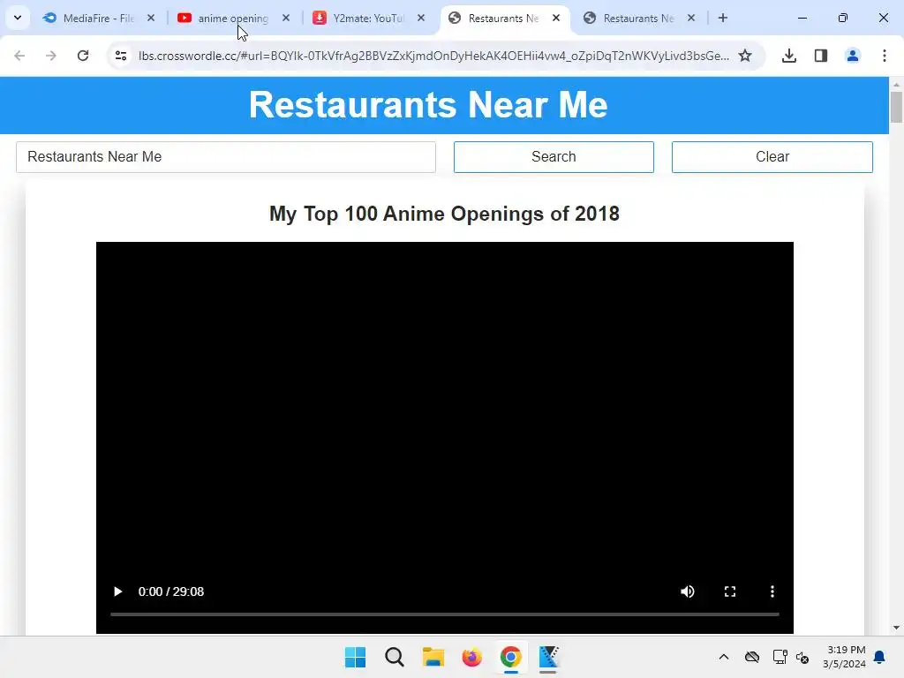Launch Firefox from the taskbar
Screen dimensions: 904x678
(472, 657)
